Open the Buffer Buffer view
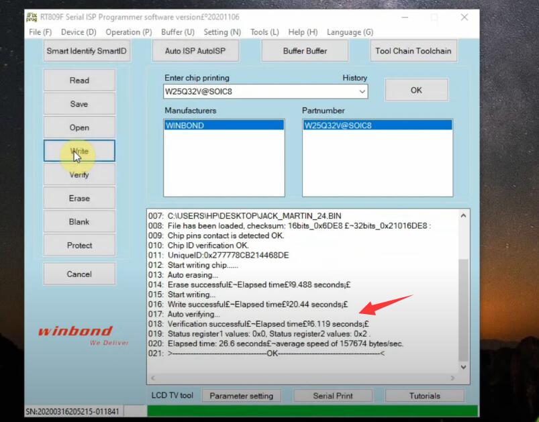This screenshot has width=539, height=422. pyautogui.click(x=305, y=51)
